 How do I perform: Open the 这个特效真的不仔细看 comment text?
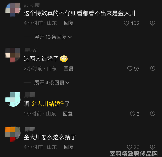[x=79, y=13]
